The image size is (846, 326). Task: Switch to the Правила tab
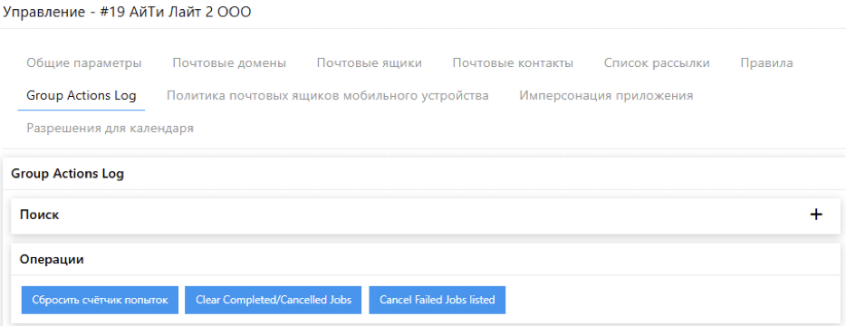pos(766,63)
